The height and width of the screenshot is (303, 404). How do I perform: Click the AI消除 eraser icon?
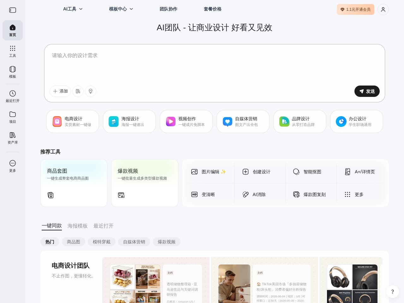tap(246, 194)
